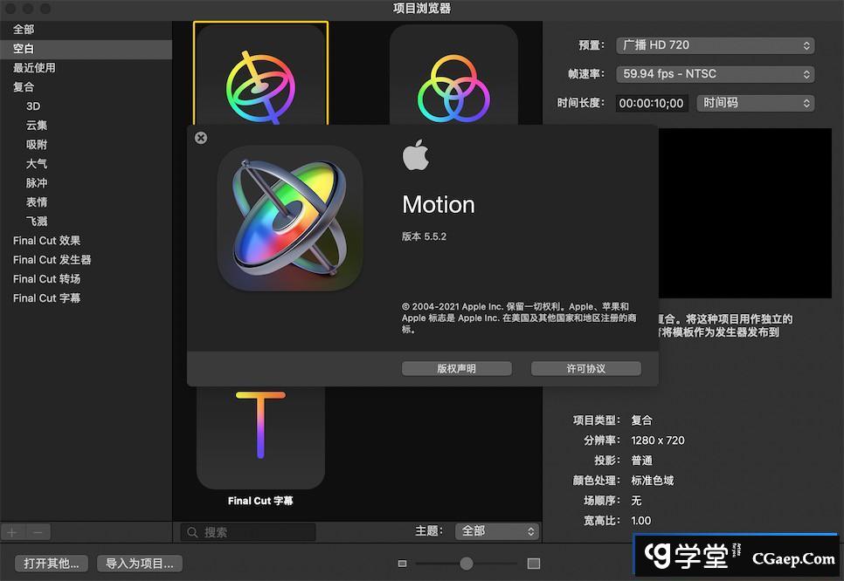The height and width of the screenshot is (581, 844).
Task: Click the 搜索 search field
Action: point(249,532)
